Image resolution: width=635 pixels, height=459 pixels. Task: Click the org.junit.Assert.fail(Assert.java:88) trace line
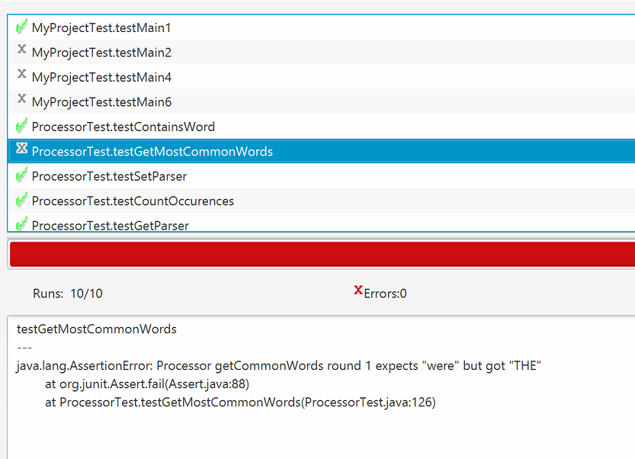[x=147, y=384]
